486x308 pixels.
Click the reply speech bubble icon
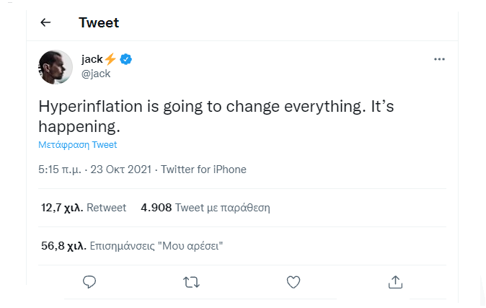[x=90, y=281]
